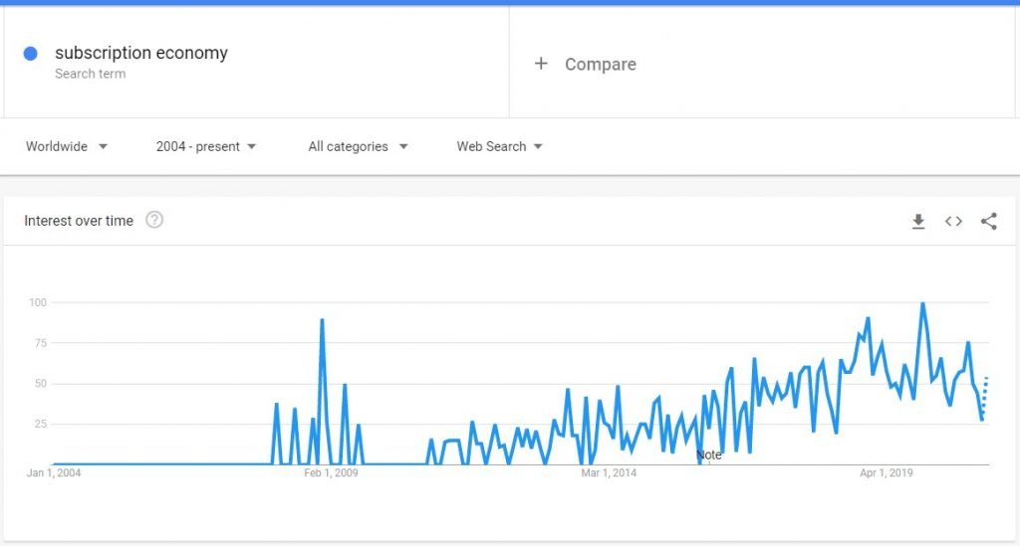Open help tooltip for Interest over time
The width and height of the screenshot is (1020, 546).
tap(154, 220)
